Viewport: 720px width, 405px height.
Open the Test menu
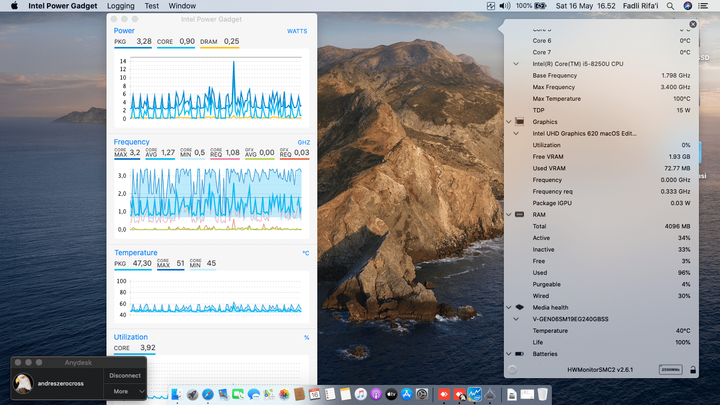click(152, 6)
